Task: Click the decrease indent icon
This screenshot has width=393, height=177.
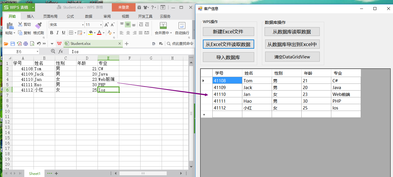Action: (x=141, y=25)
